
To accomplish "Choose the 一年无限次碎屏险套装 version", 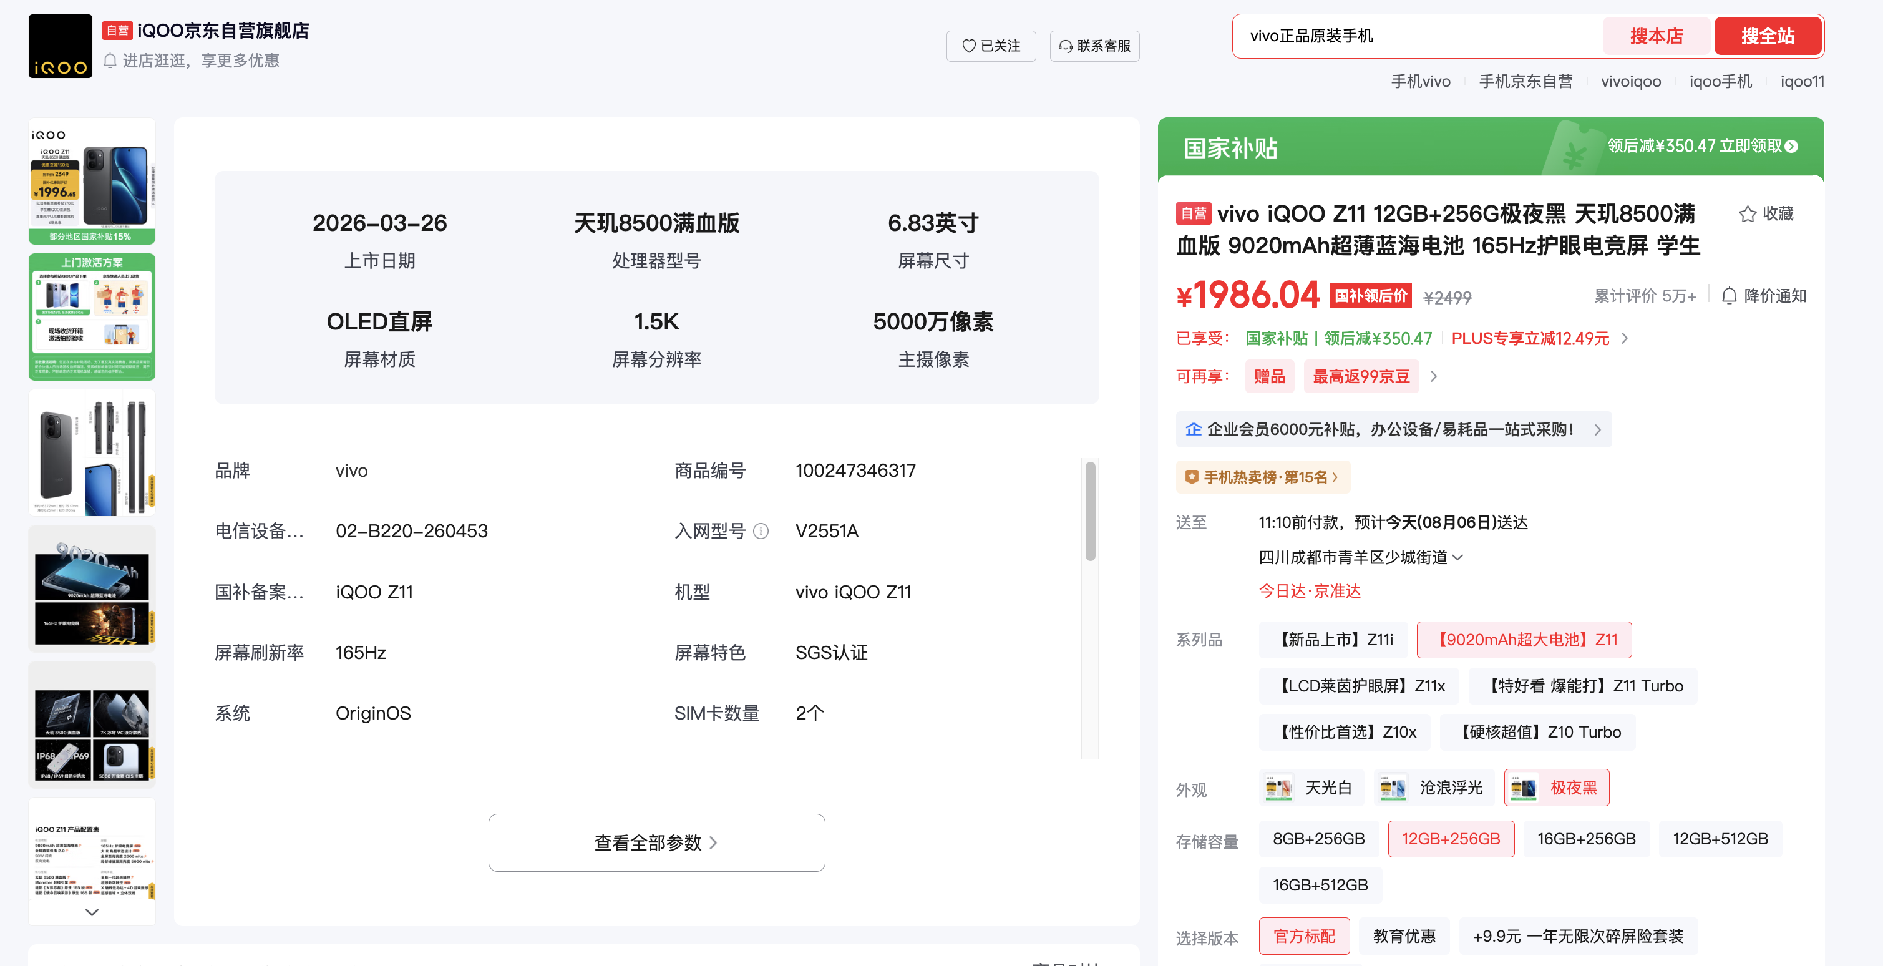I will 1578,936.
